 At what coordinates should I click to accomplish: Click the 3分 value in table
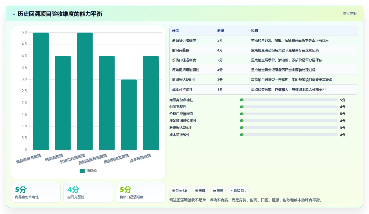pos(220,80)
